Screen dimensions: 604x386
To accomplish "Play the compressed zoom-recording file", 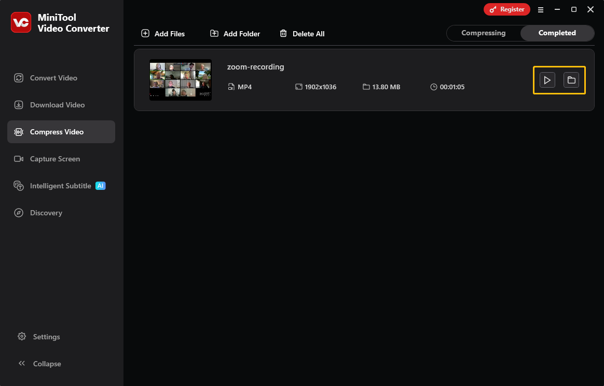I will (x=546, y=80).
